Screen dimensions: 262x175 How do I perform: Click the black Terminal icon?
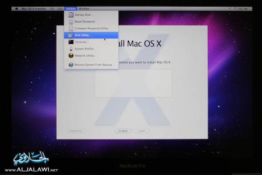click(x=71, y=42)
